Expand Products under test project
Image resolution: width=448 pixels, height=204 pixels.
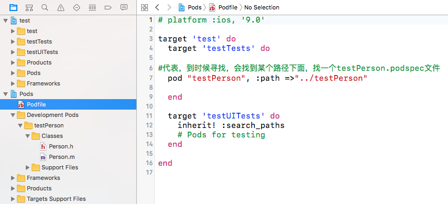[x=13, y=62]
